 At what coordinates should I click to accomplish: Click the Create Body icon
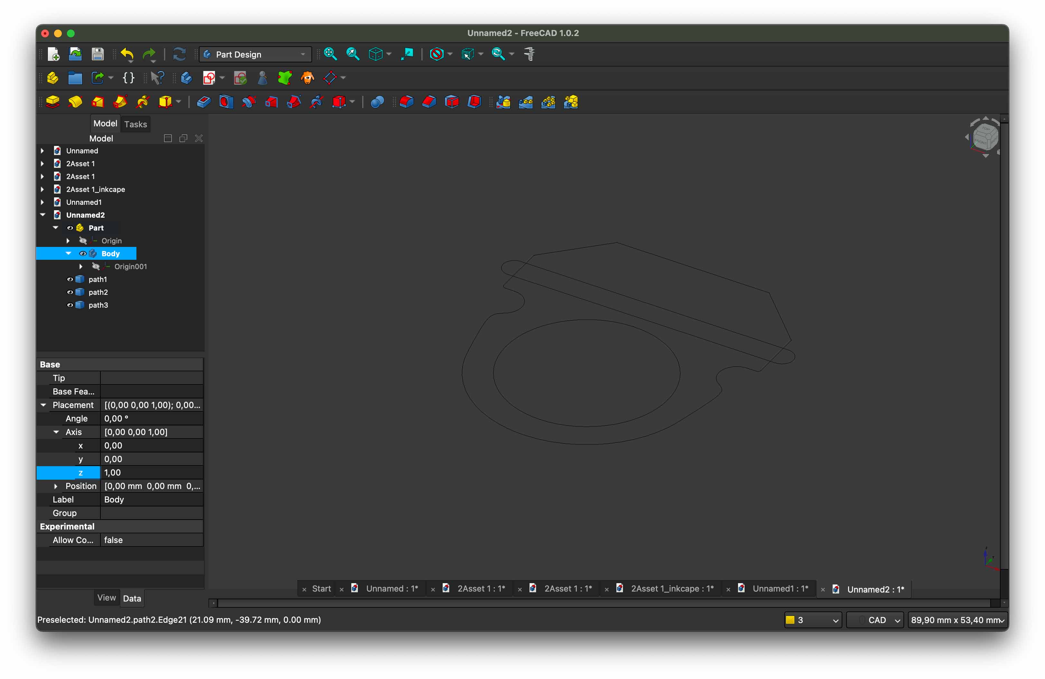click(186, 78)
